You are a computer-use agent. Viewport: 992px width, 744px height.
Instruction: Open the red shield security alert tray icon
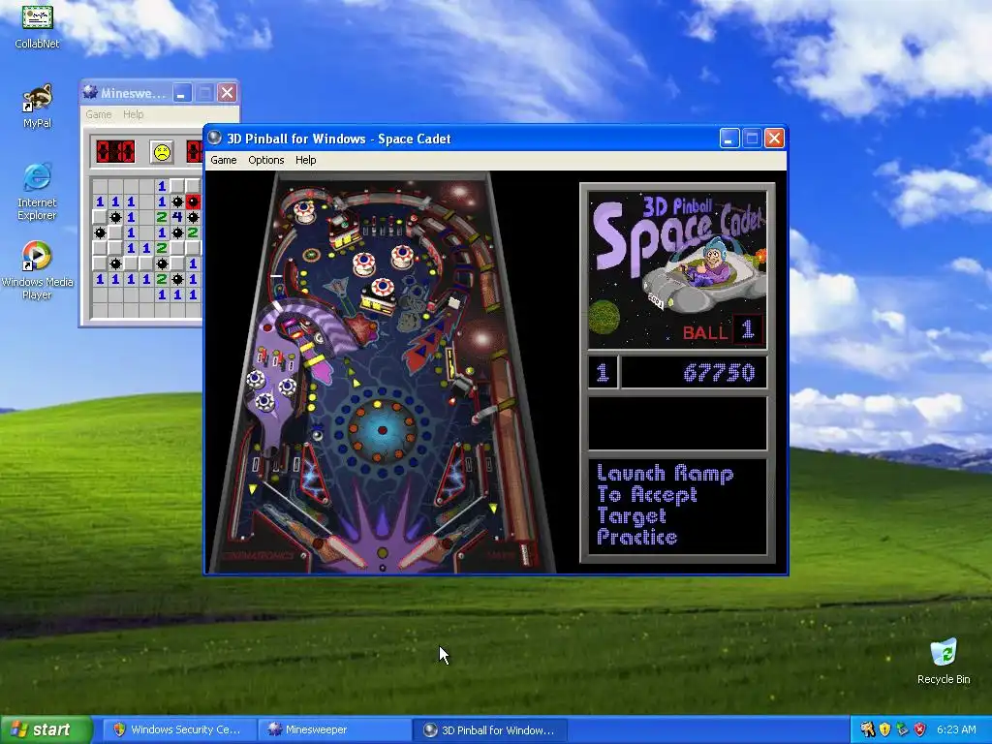click(919, 729)
